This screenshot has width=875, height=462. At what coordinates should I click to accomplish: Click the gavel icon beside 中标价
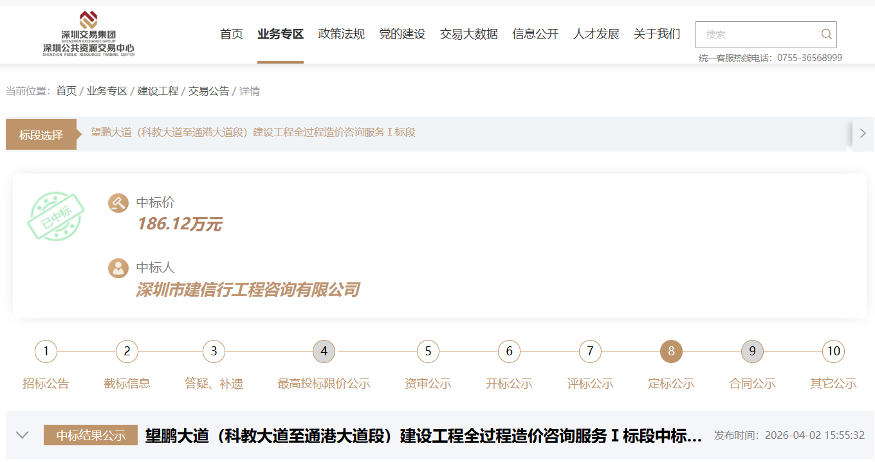[118, 203]
